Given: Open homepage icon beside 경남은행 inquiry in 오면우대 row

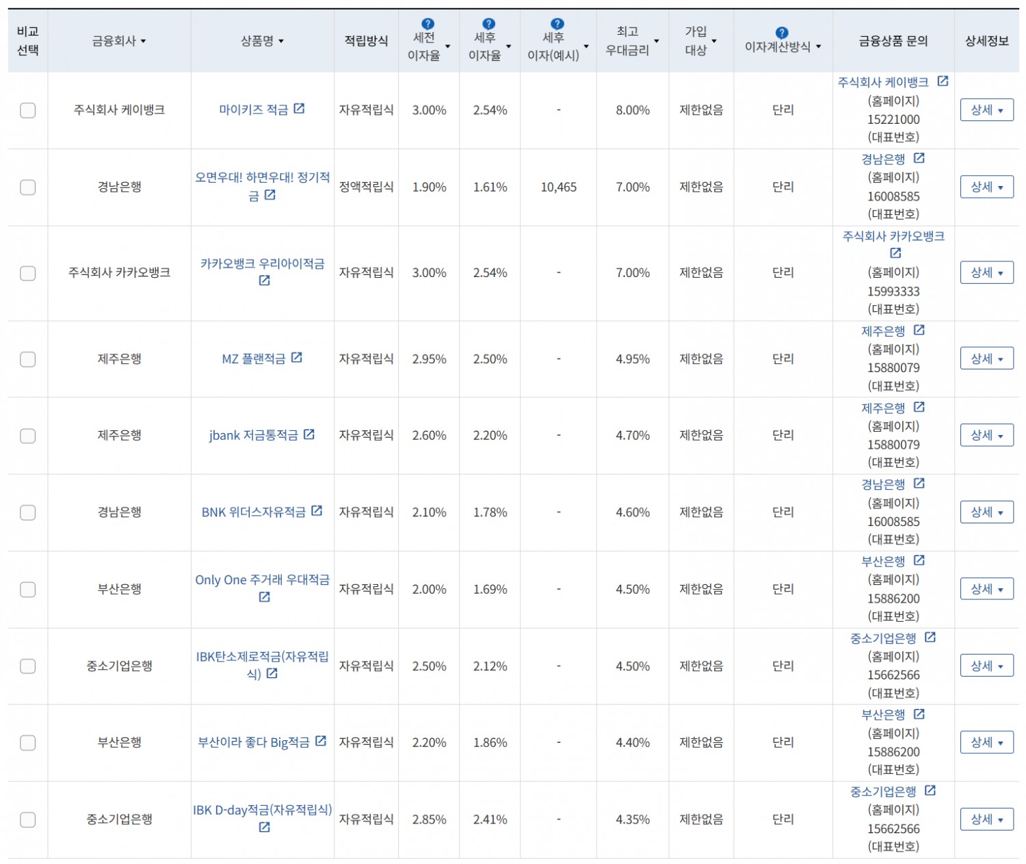Looking at the screenshot, I should point(919,159).
